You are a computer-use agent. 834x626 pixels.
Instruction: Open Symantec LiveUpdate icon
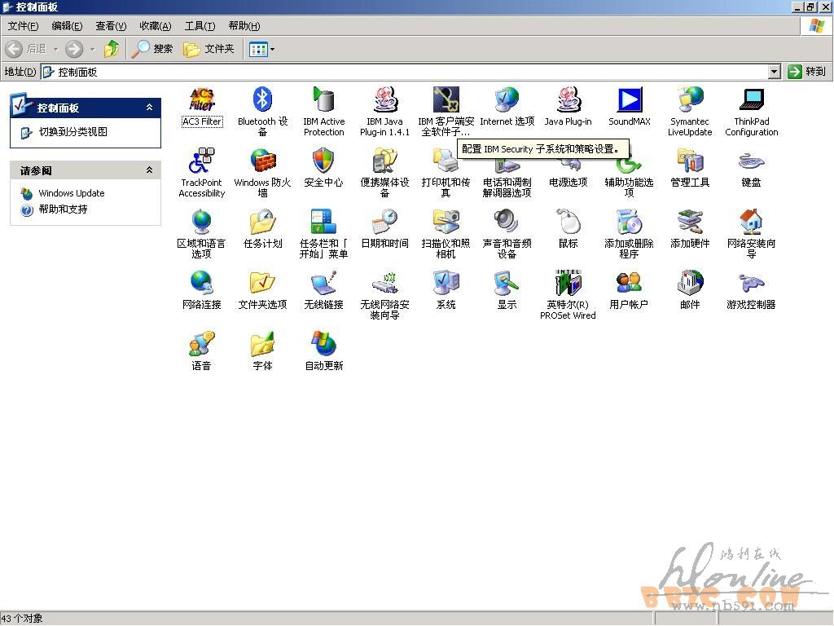(690, 100)
